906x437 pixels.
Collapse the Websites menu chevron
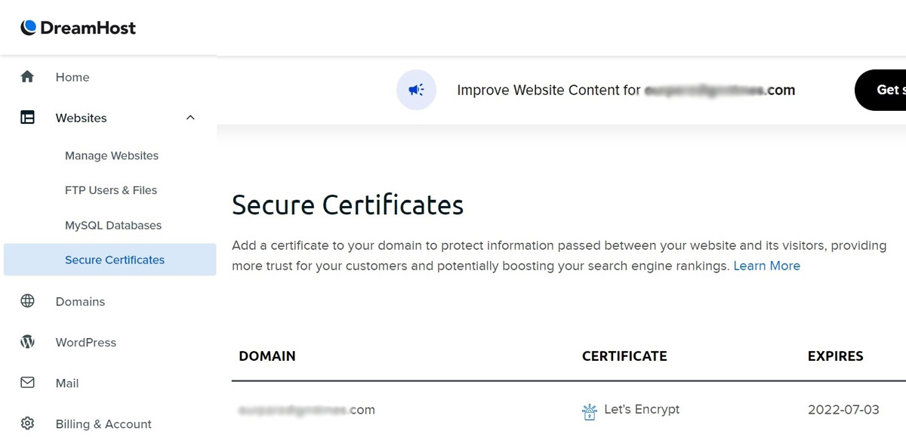point(190,118)
